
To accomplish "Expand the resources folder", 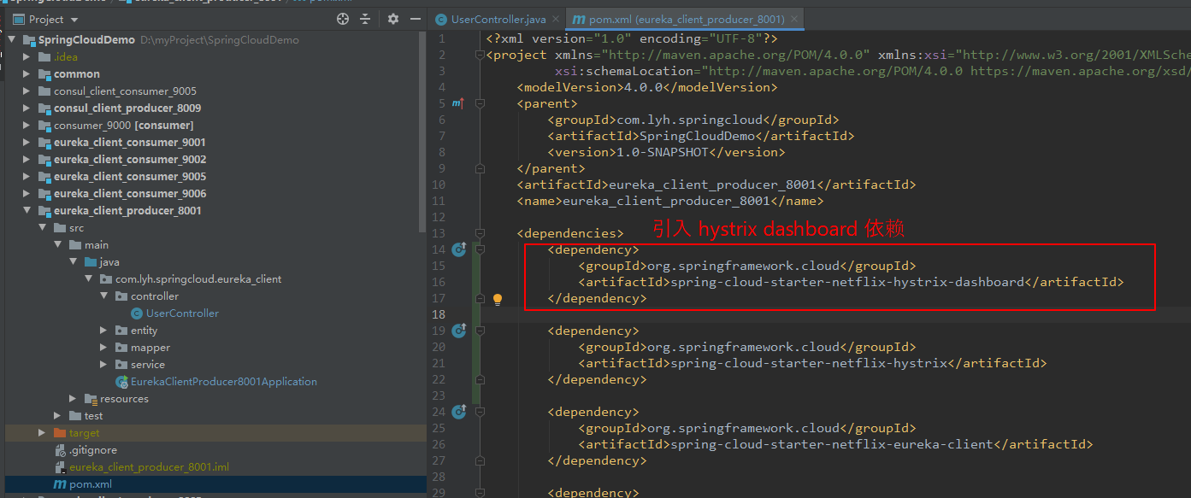I will click(74, 399).
